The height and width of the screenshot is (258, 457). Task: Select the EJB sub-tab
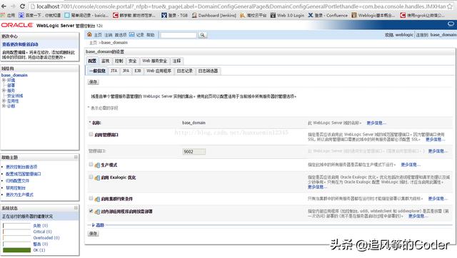[138, 71]
